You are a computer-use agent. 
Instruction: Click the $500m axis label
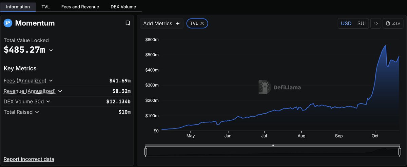click(152, 55)
